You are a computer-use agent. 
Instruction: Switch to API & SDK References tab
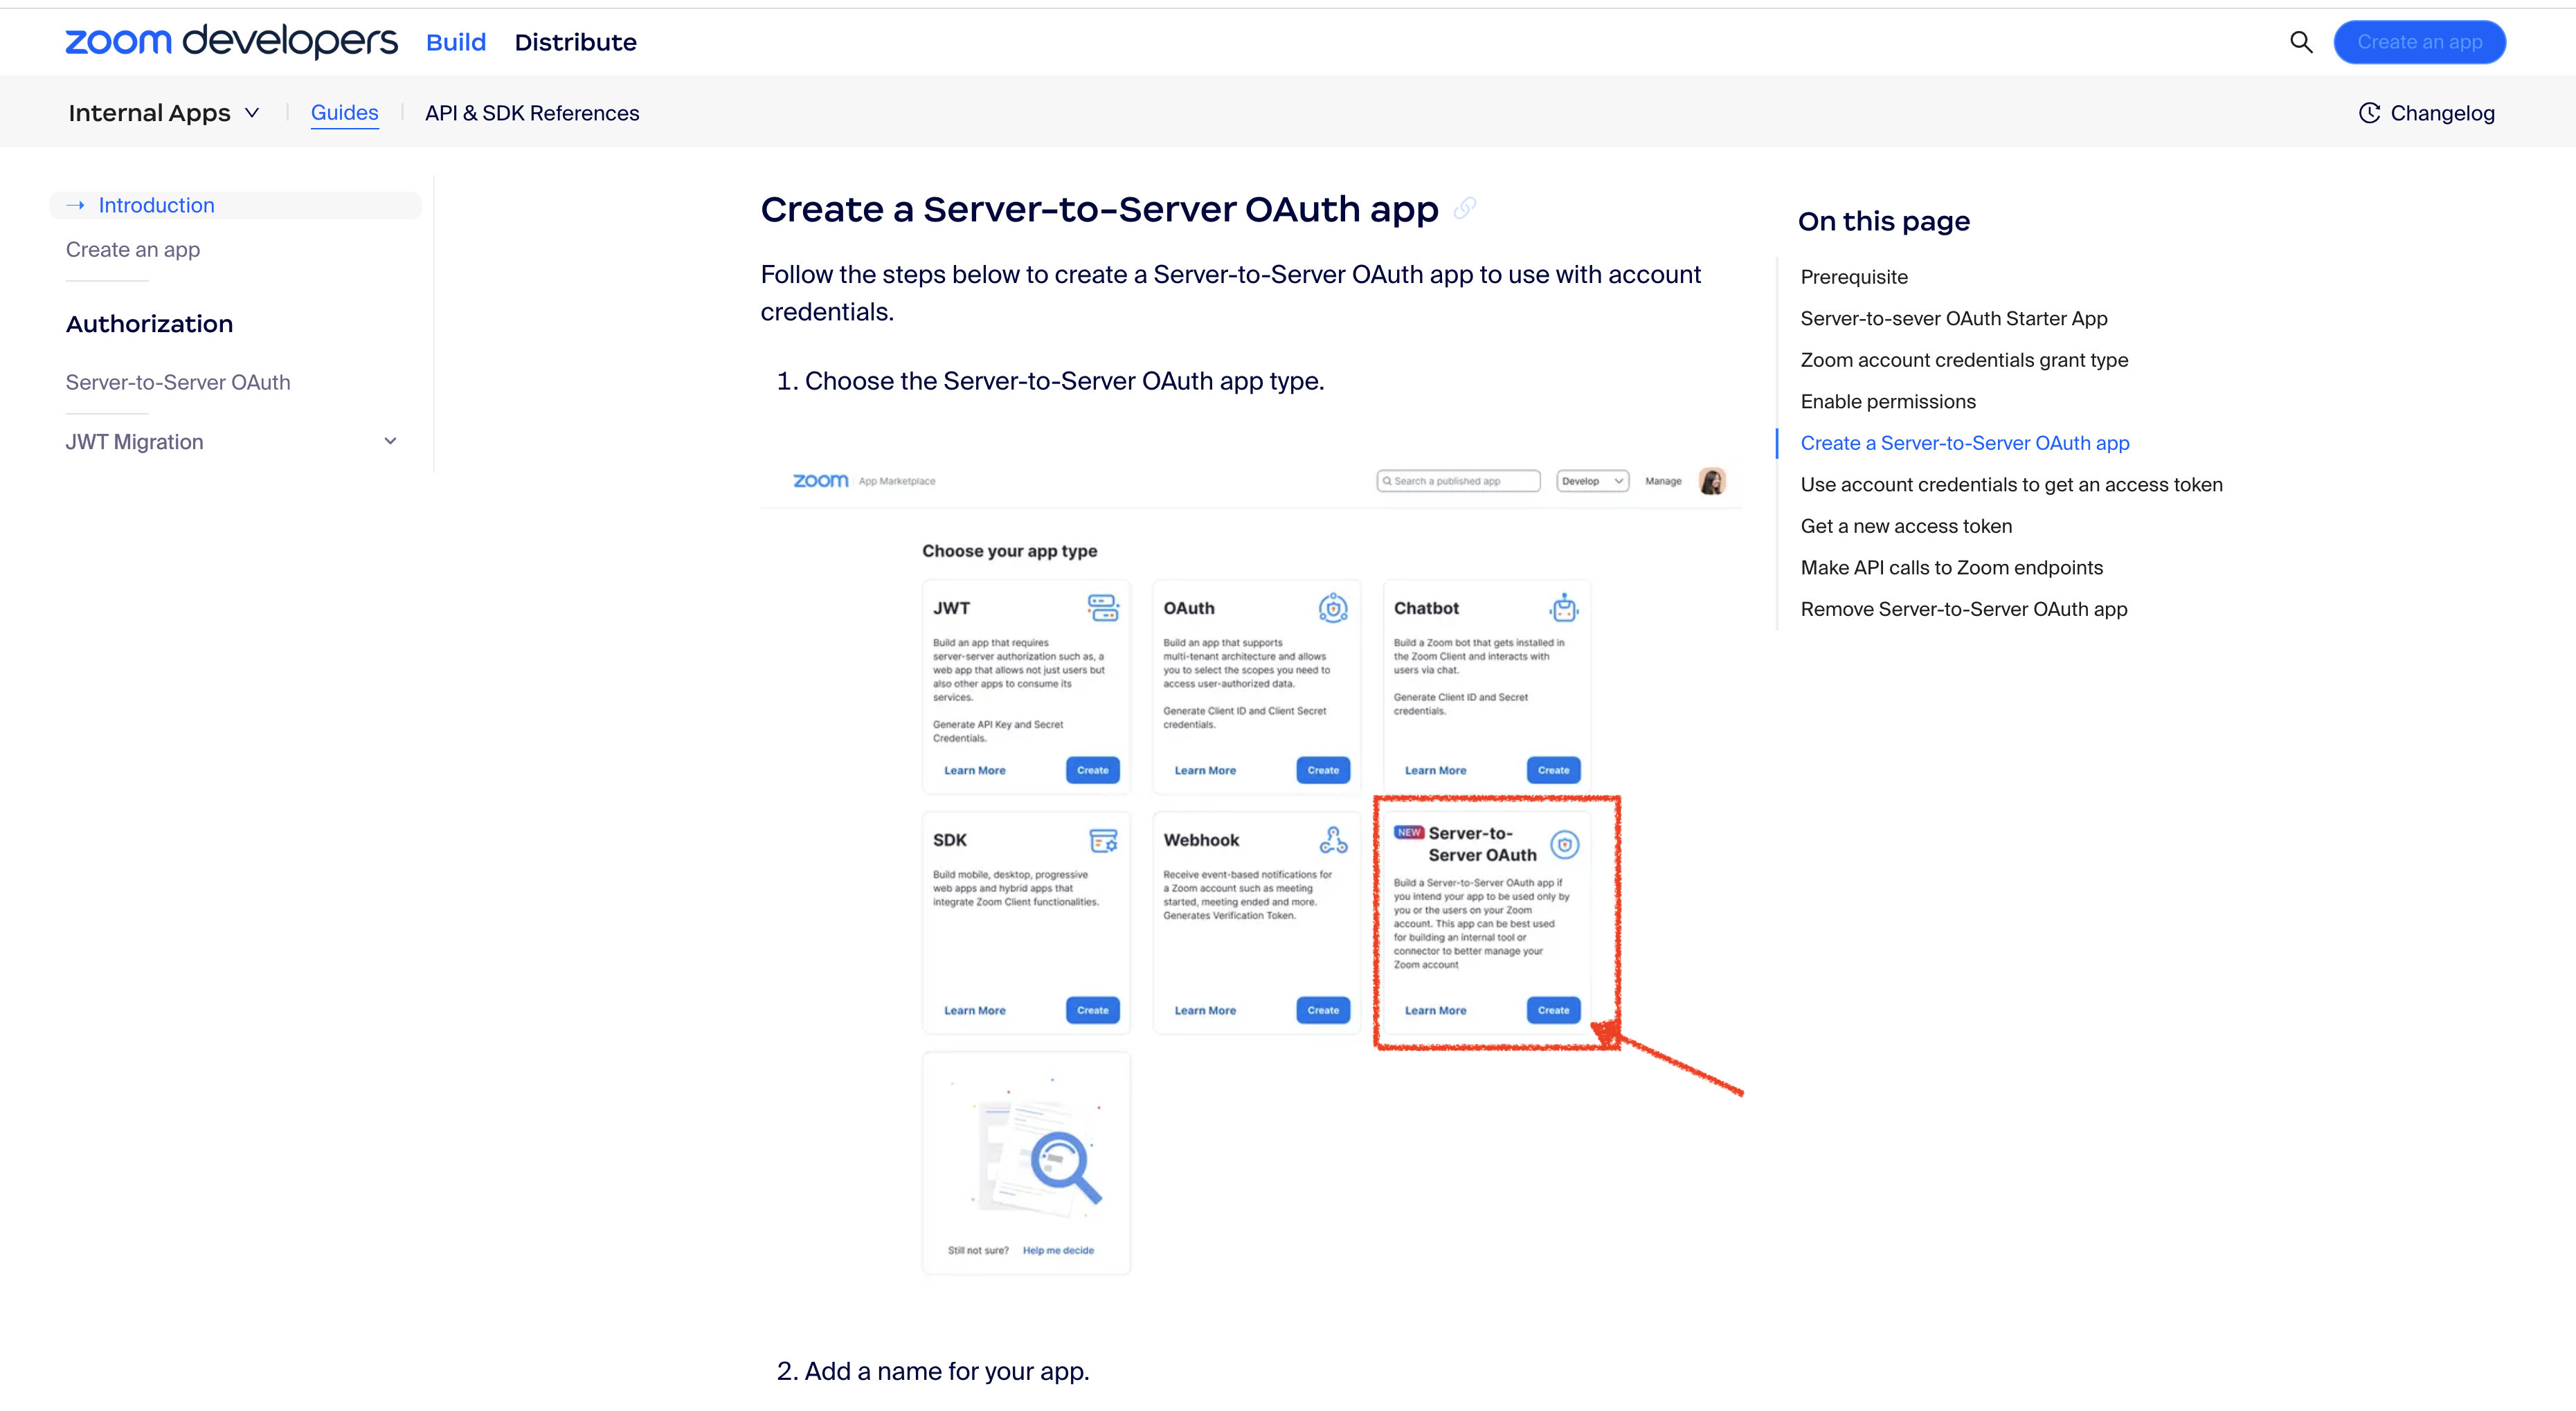coord(532,113)
